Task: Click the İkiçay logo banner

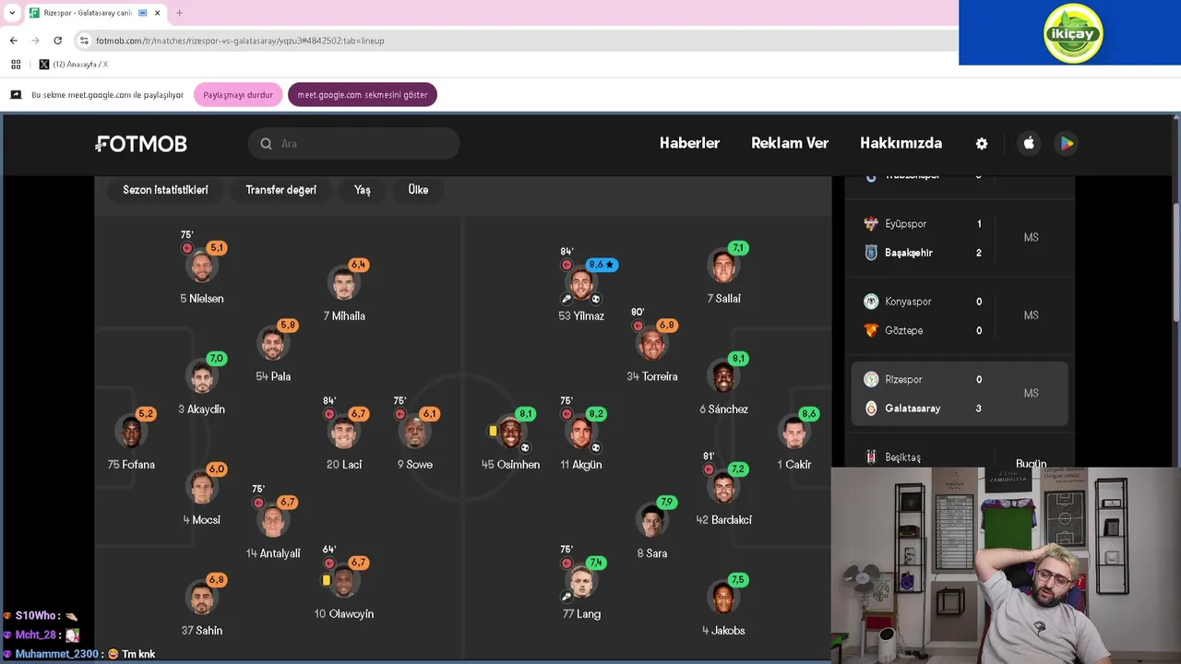Action: (1070, 32)
